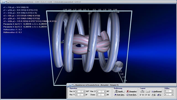Click the Beenden button with red X
Viewport: 177px width, 100px height.
pyautogui.click(x=132, y=91)
